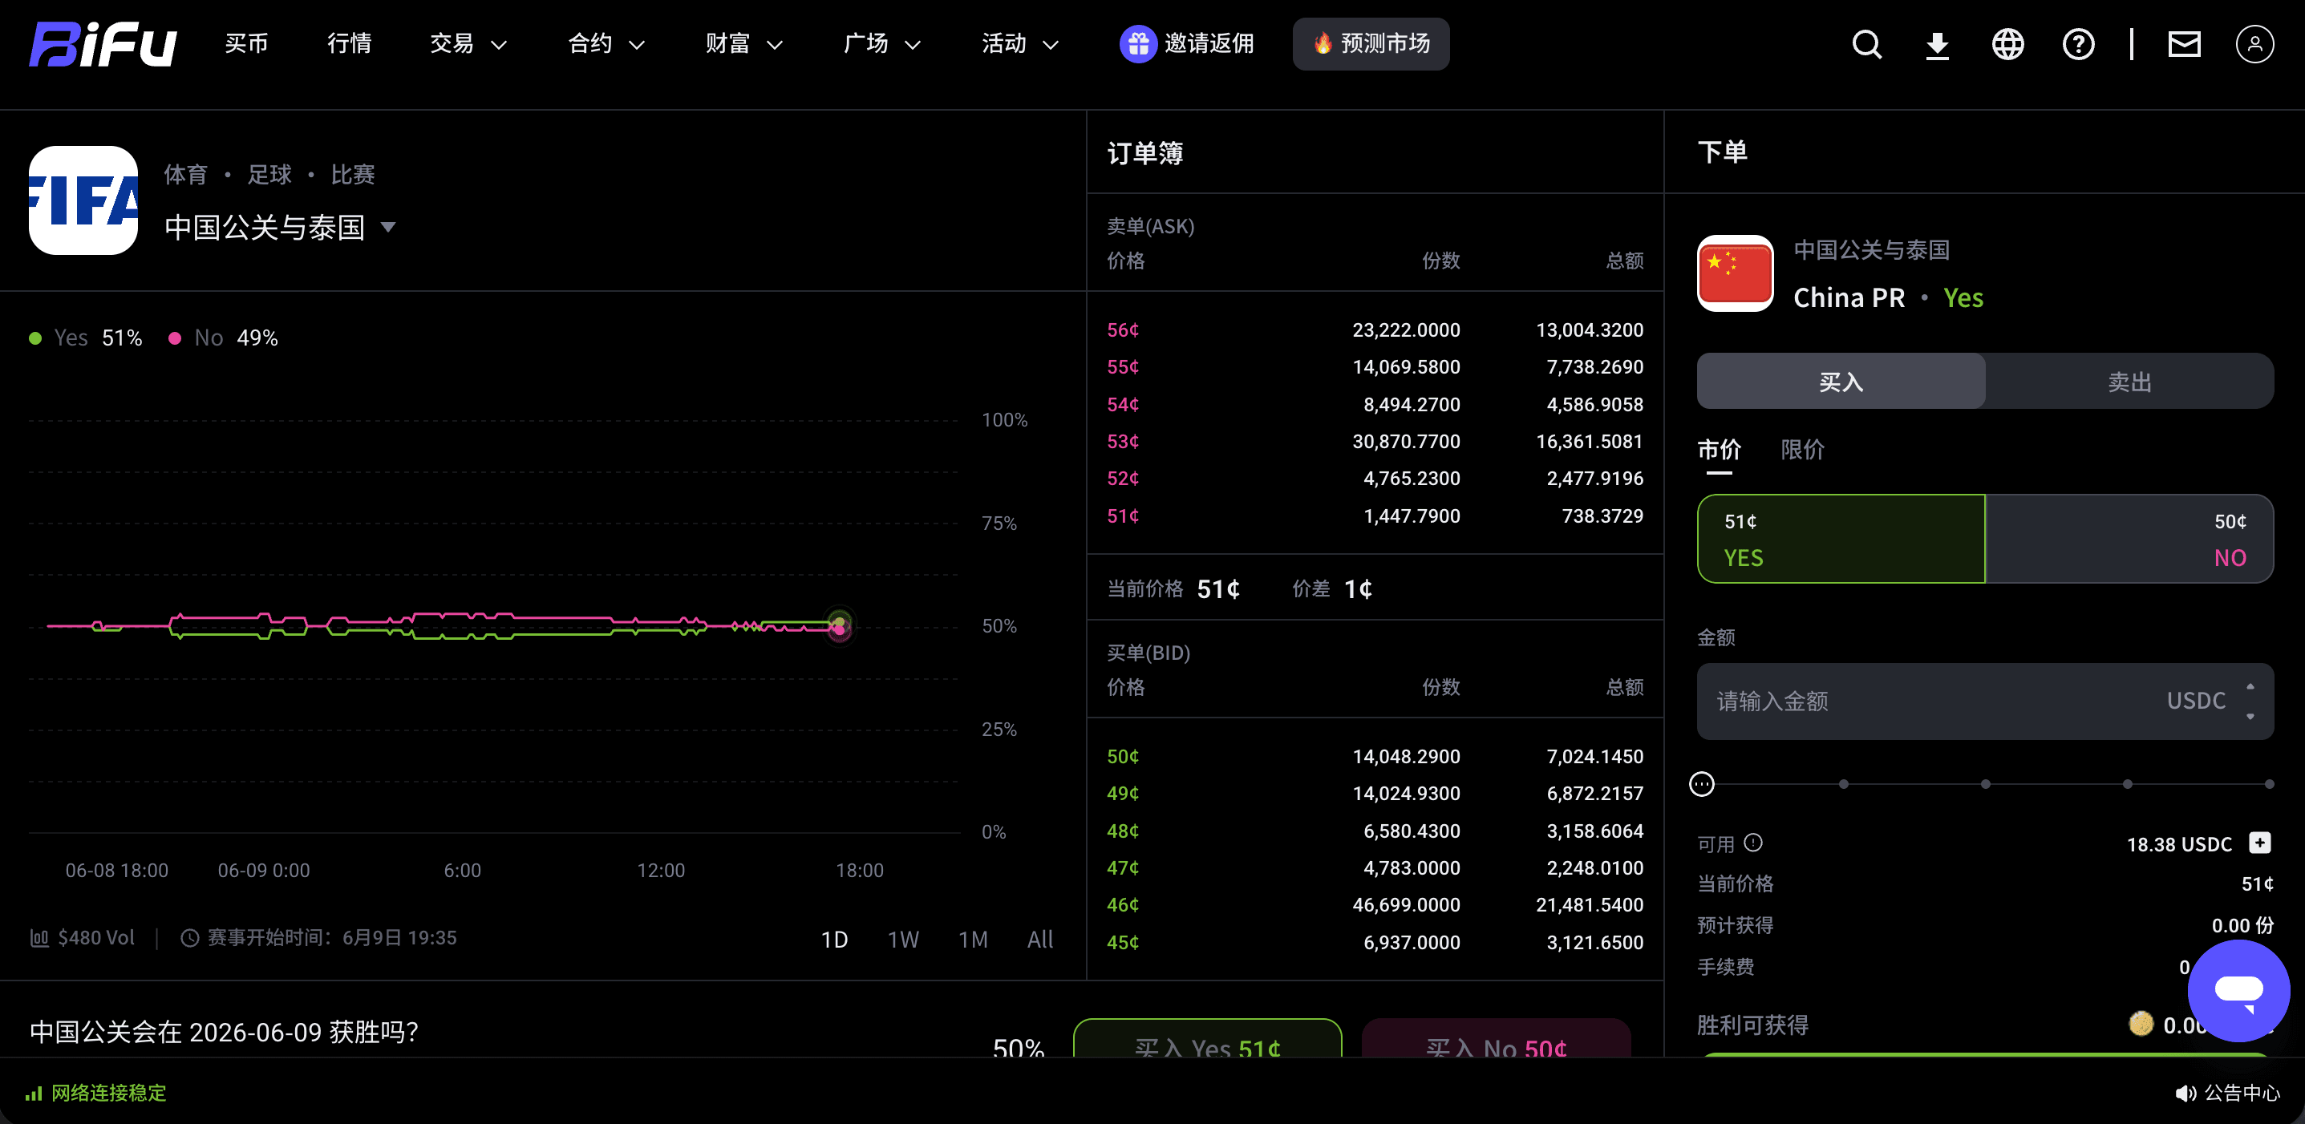Open language selector globe icon
2305x1124 pixels.
coord(2008,44)
